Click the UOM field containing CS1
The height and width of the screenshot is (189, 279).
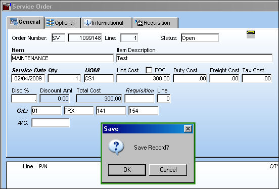[x=99, y=78]
